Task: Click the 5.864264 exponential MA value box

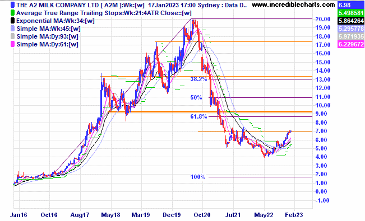Action: (x=351, y=21)
